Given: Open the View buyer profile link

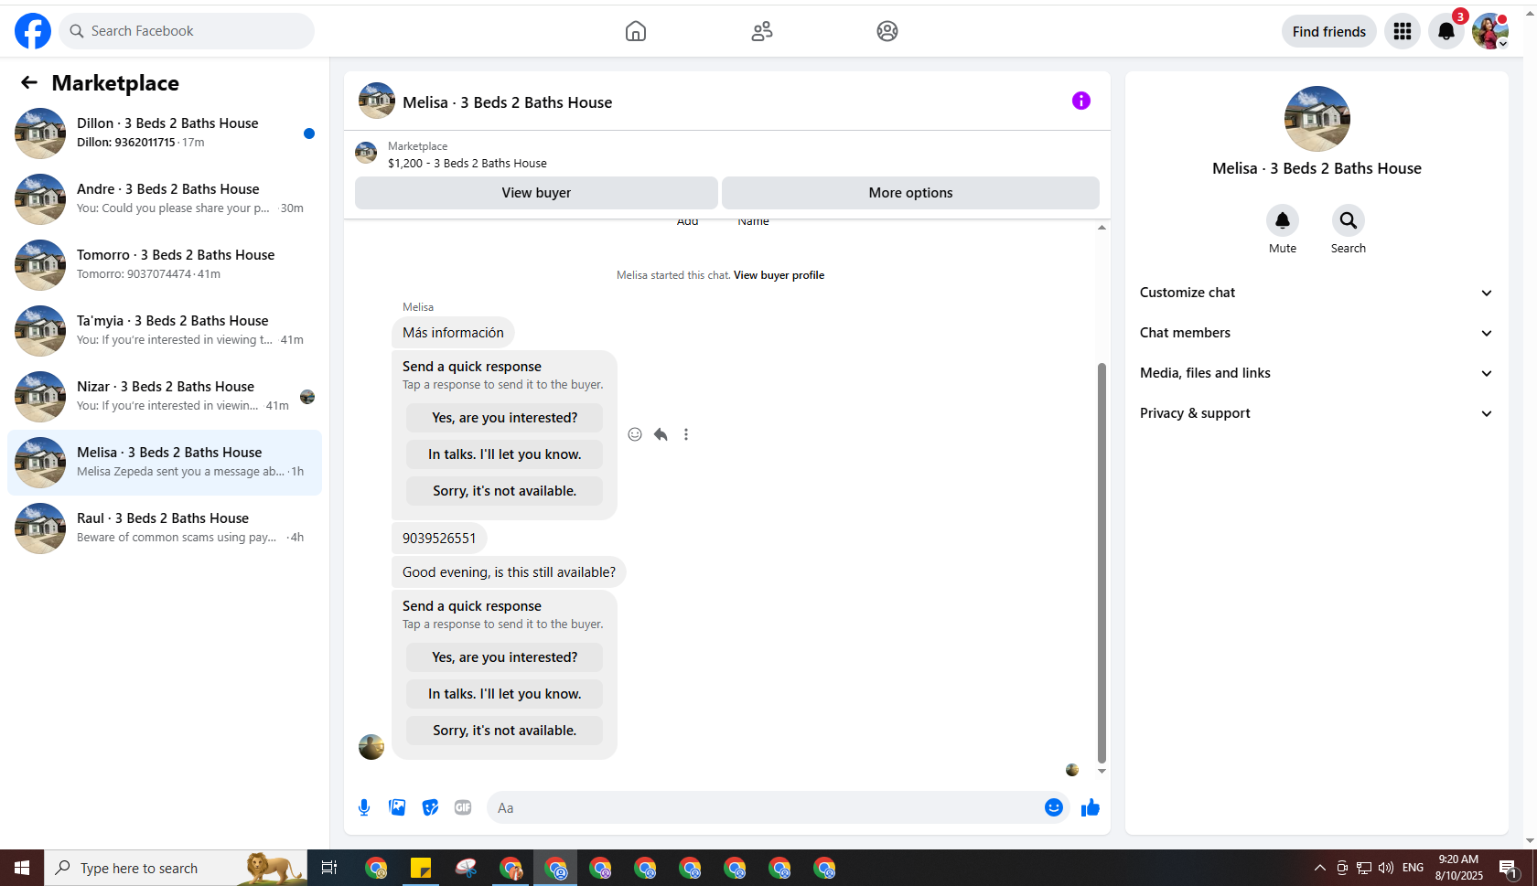Looking at the screenshot, I should [x=779, y=275].
